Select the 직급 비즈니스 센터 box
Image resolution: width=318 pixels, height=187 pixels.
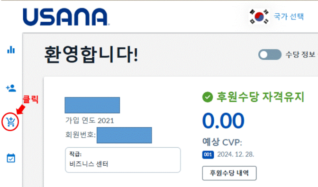pos(123,160)
